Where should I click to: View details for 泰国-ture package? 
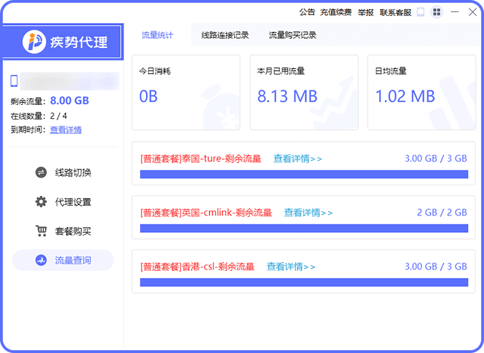coord(297,158)
